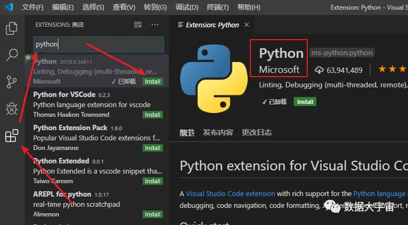Switch to the 发布内容 contributions tab
408x225 pixels.
[x=218, y=132]
